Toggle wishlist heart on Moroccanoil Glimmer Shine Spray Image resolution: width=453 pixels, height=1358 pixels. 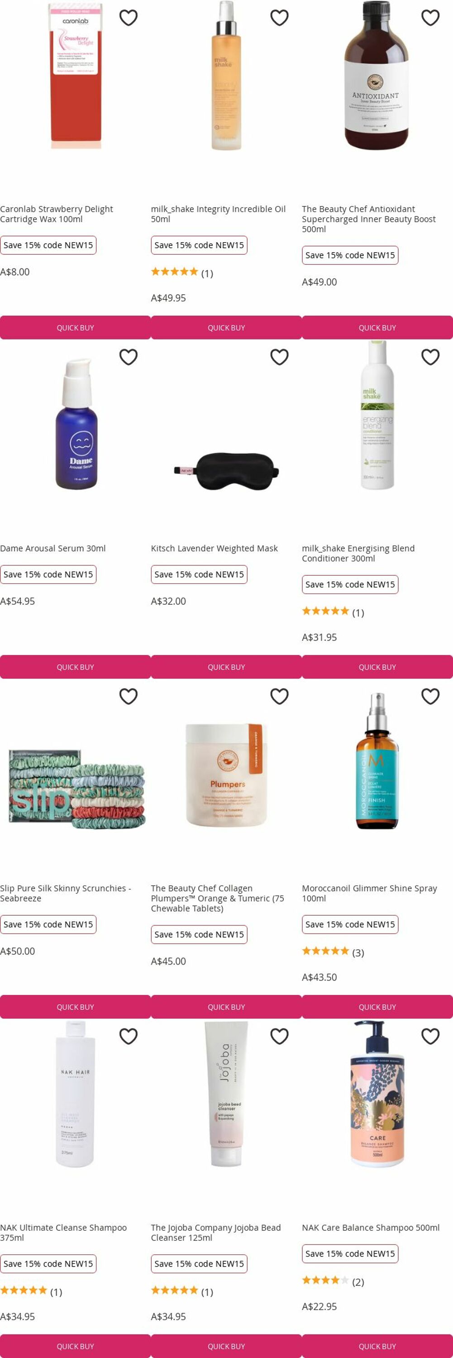tap(430, 696)
